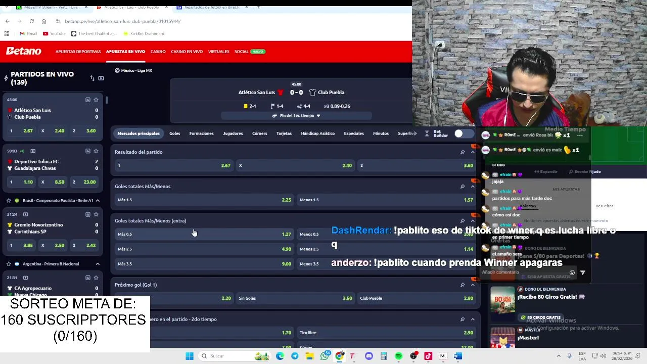Image resolution: width=647 pixels, height=364 pixels.
Task: Open Casino en Vivo
Action: tap(187, 52)
